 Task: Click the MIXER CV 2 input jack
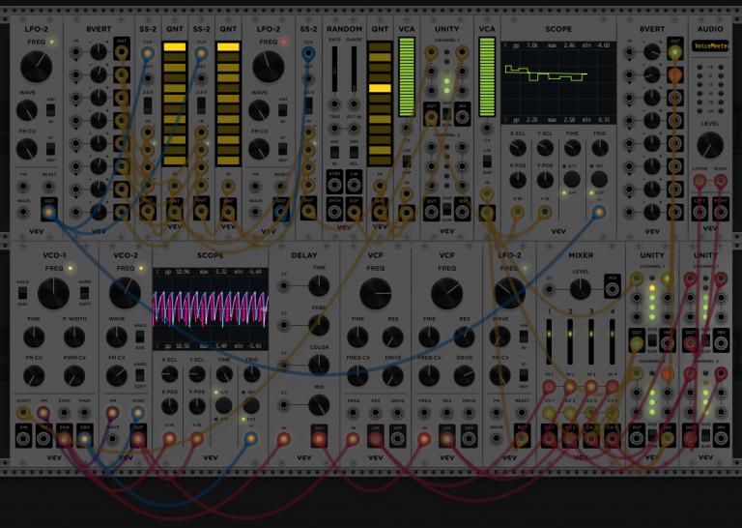[570, 413]
